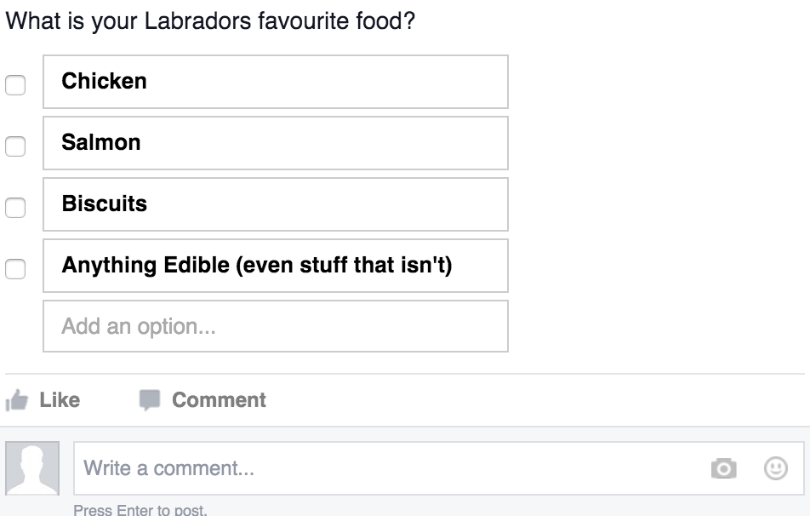
Task: Click the divider line above Like
Action: pyautogui.click(x=405, y=374)
